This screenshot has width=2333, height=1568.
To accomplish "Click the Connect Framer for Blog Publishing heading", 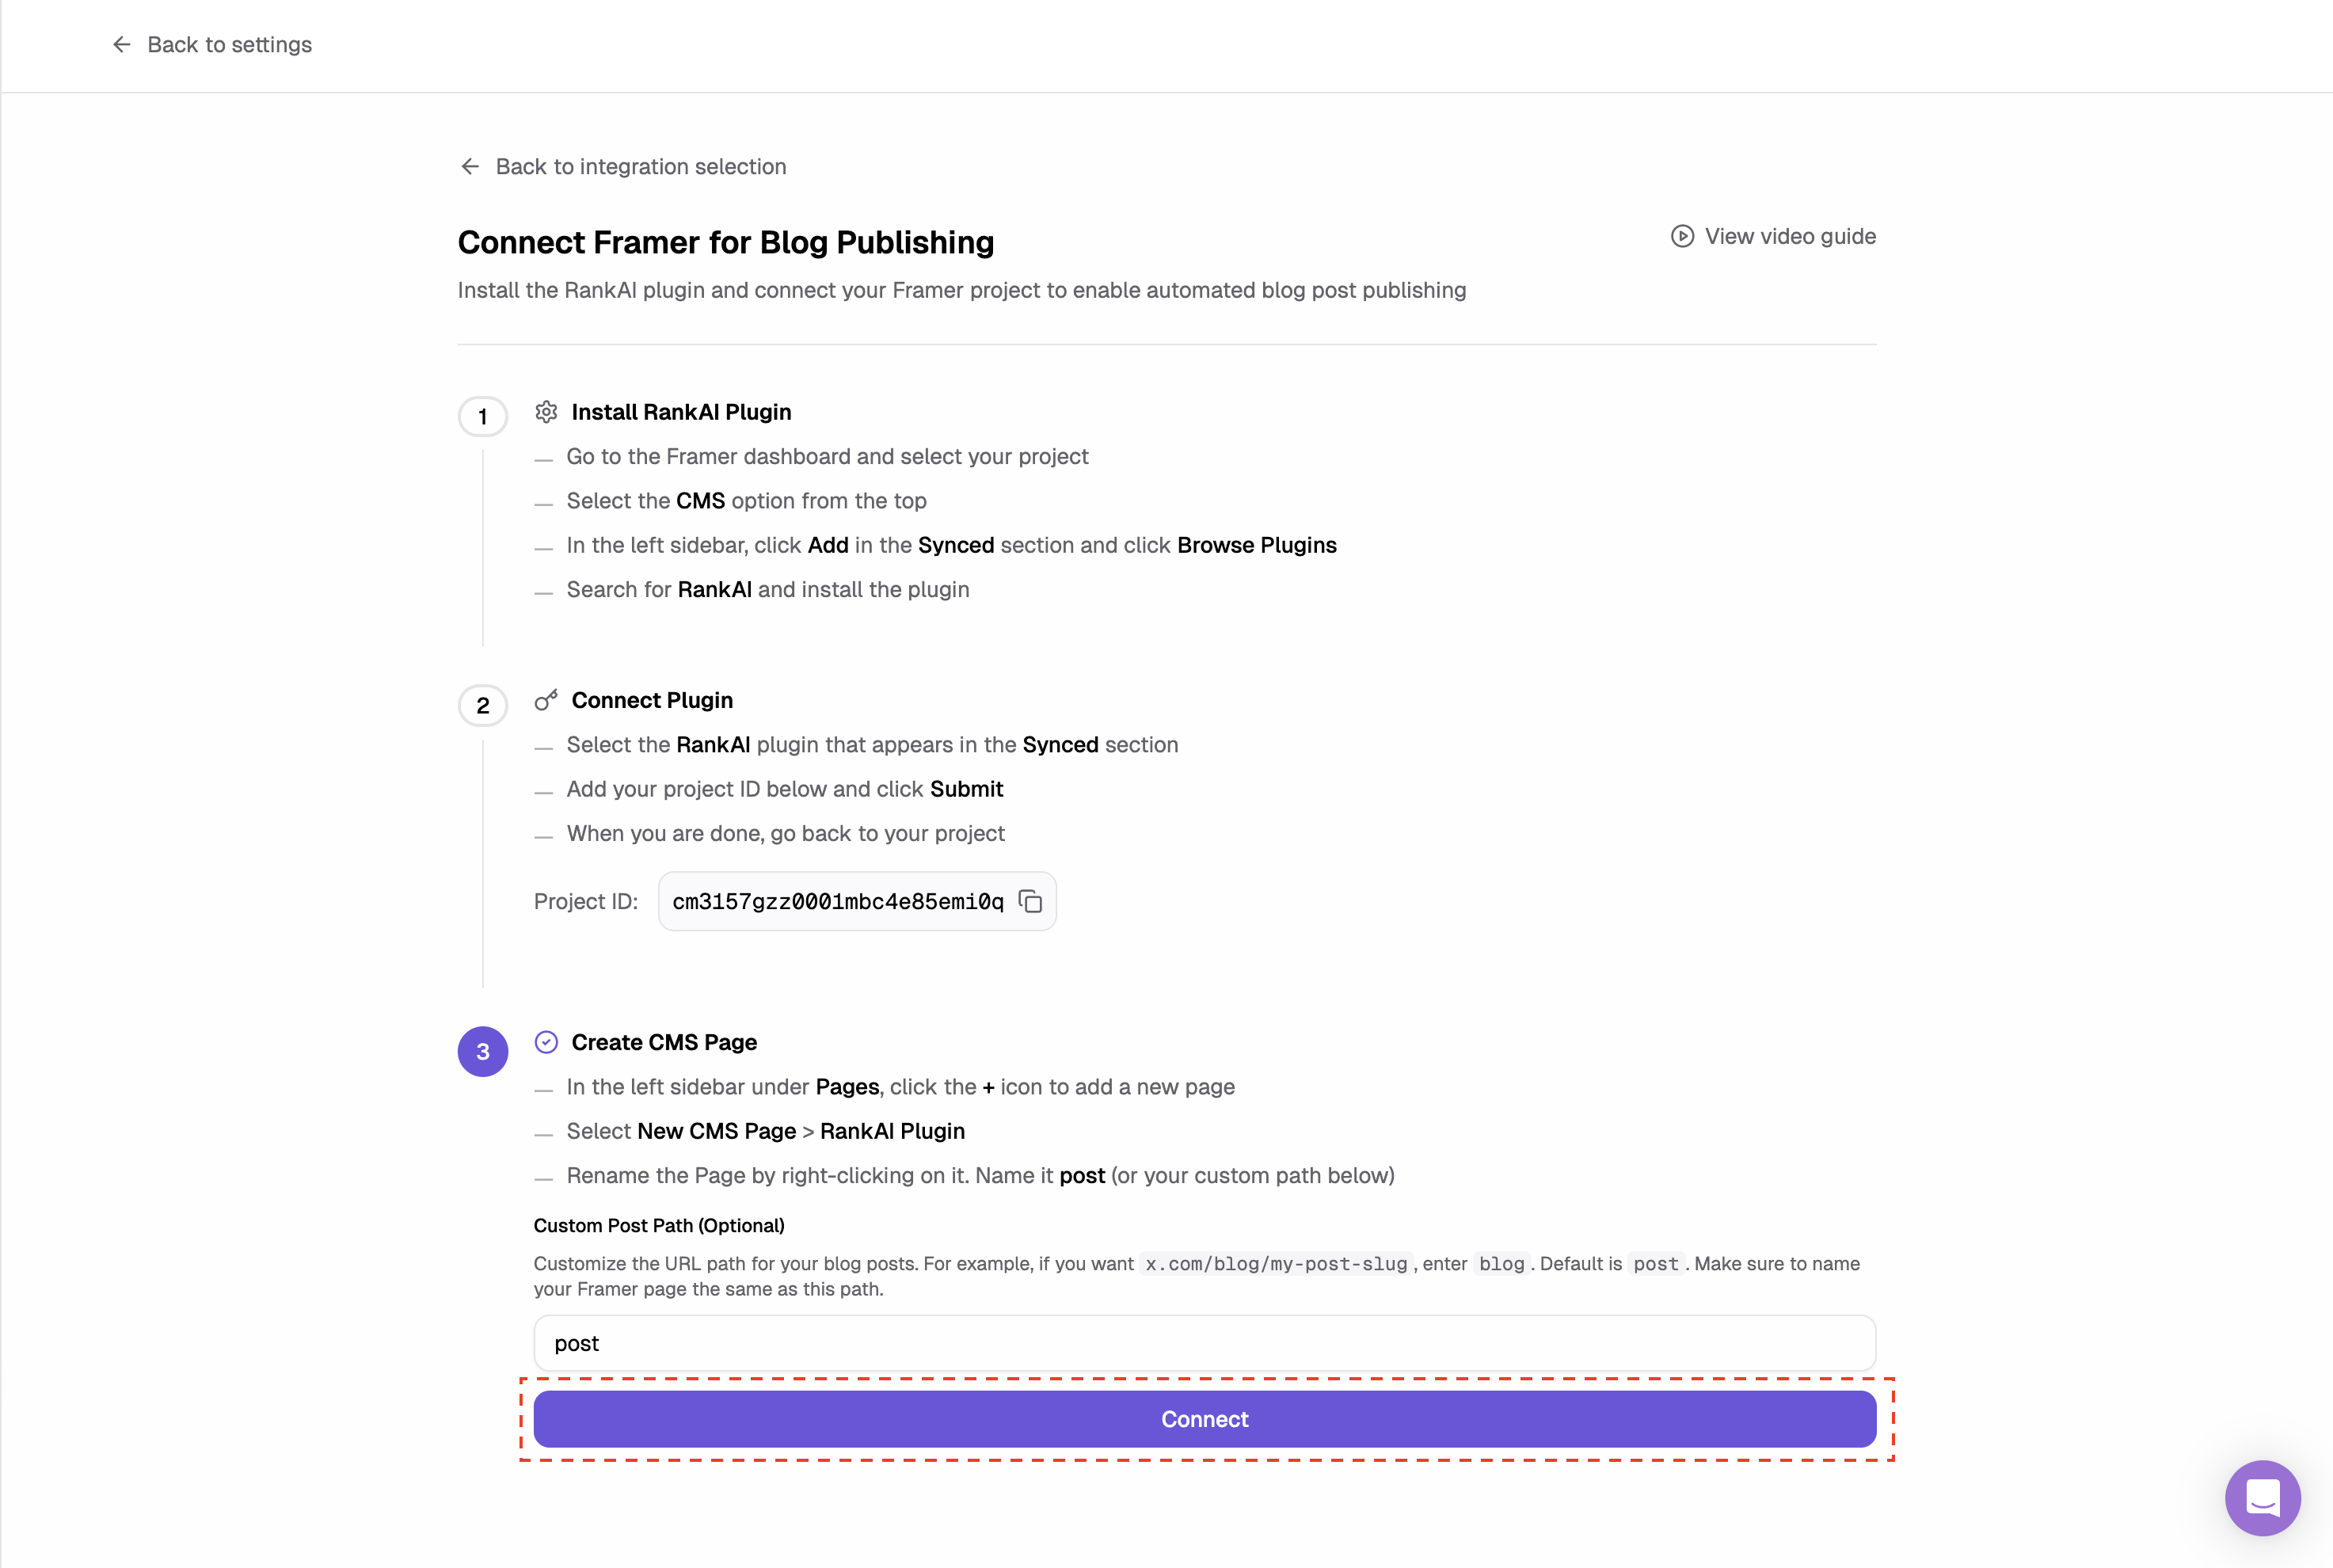I will click(725, 242).
